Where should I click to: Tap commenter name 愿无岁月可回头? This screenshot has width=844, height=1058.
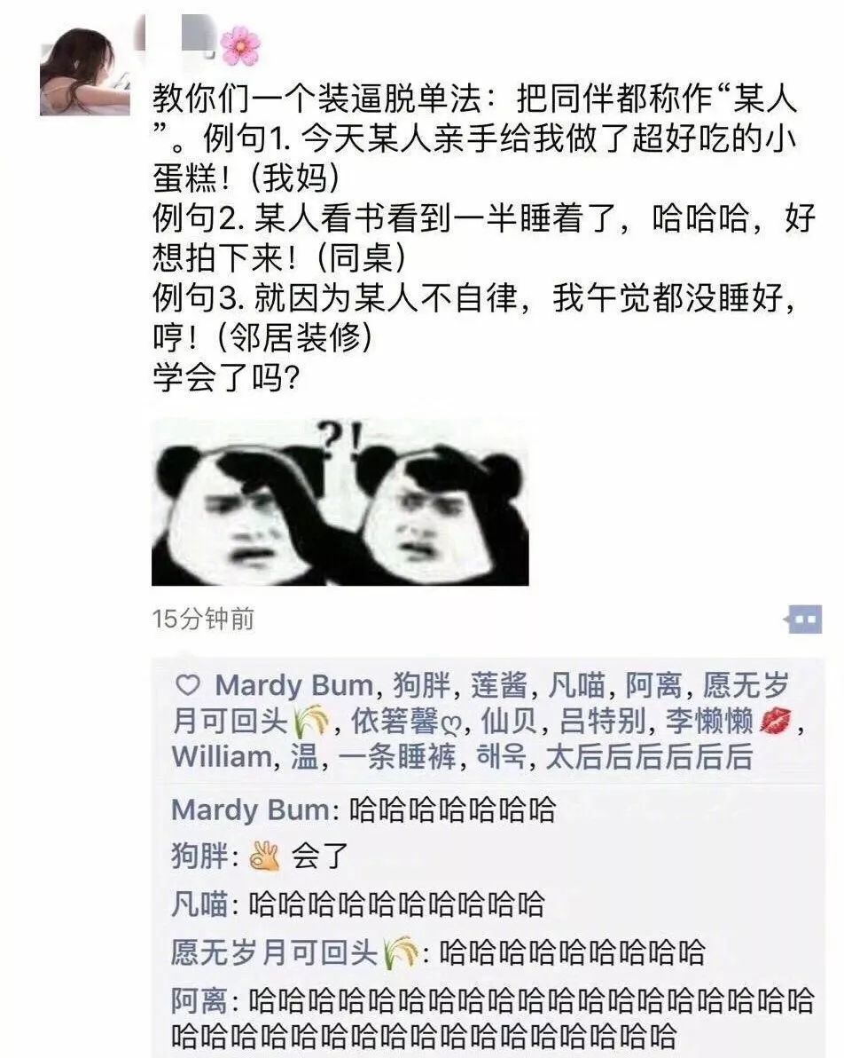295,952
